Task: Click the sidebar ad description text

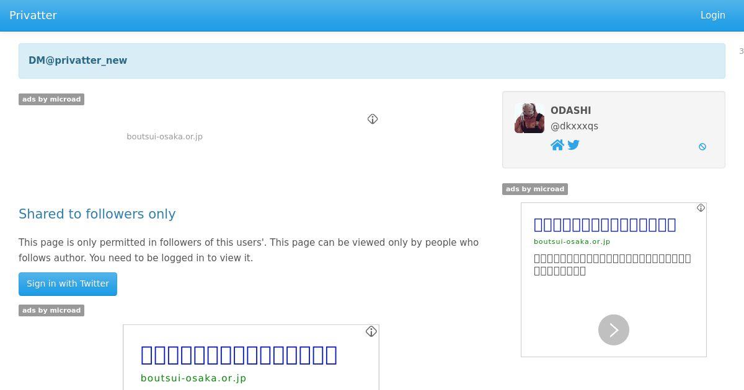Action: click(x=612, y=265)
